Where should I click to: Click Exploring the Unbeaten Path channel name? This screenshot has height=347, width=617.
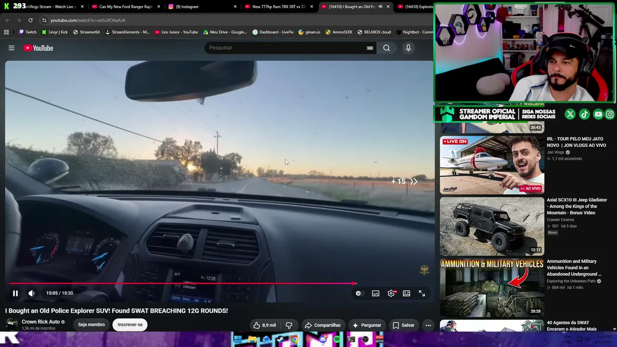click(x=571, y=281)
